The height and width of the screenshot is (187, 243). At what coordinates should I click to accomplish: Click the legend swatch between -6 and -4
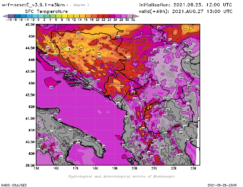[x=23, y=16]
